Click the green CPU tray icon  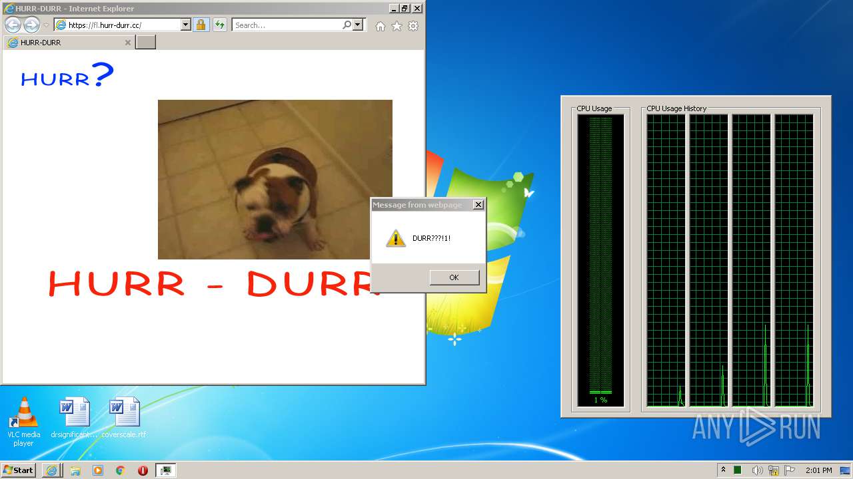(738, 470)
